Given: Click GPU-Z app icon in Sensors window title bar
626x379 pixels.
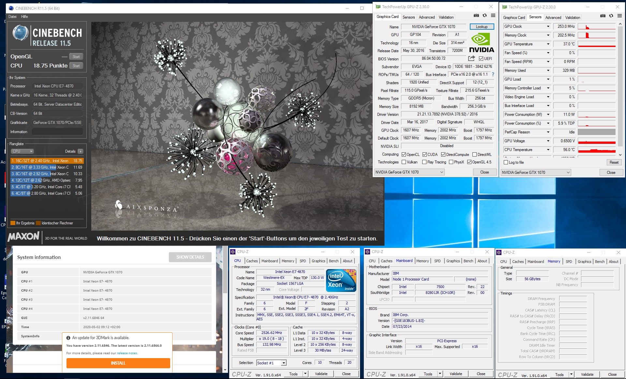Looking at the screenshot, I should (504, 7).
